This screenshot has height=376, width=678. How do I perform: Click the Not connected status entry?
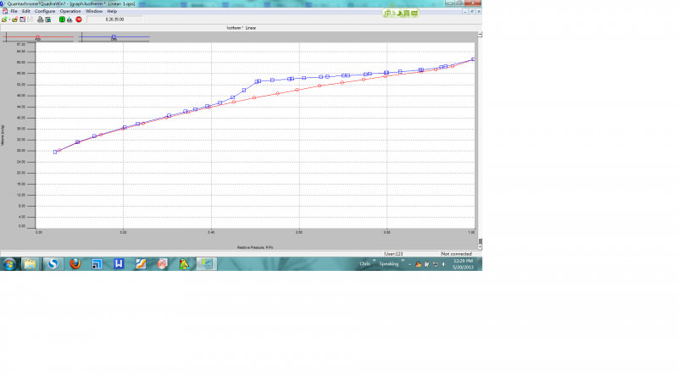pos(456,254)
